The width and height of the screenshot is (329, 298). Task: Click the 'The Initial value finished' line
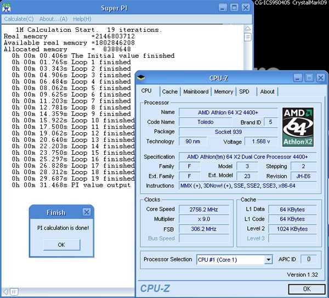point(93,55)
